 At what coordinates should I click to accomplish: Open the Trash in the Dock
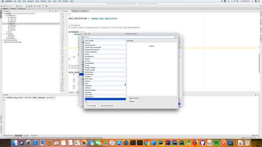point(247,143)
